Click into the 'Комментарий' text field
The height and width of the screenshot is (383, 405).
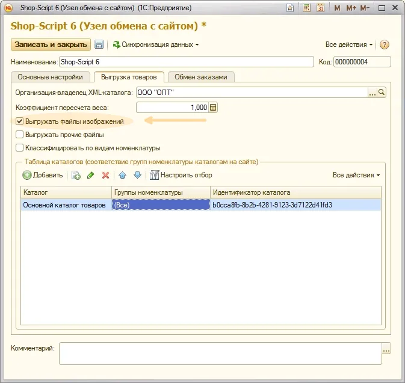click(220, 353)
